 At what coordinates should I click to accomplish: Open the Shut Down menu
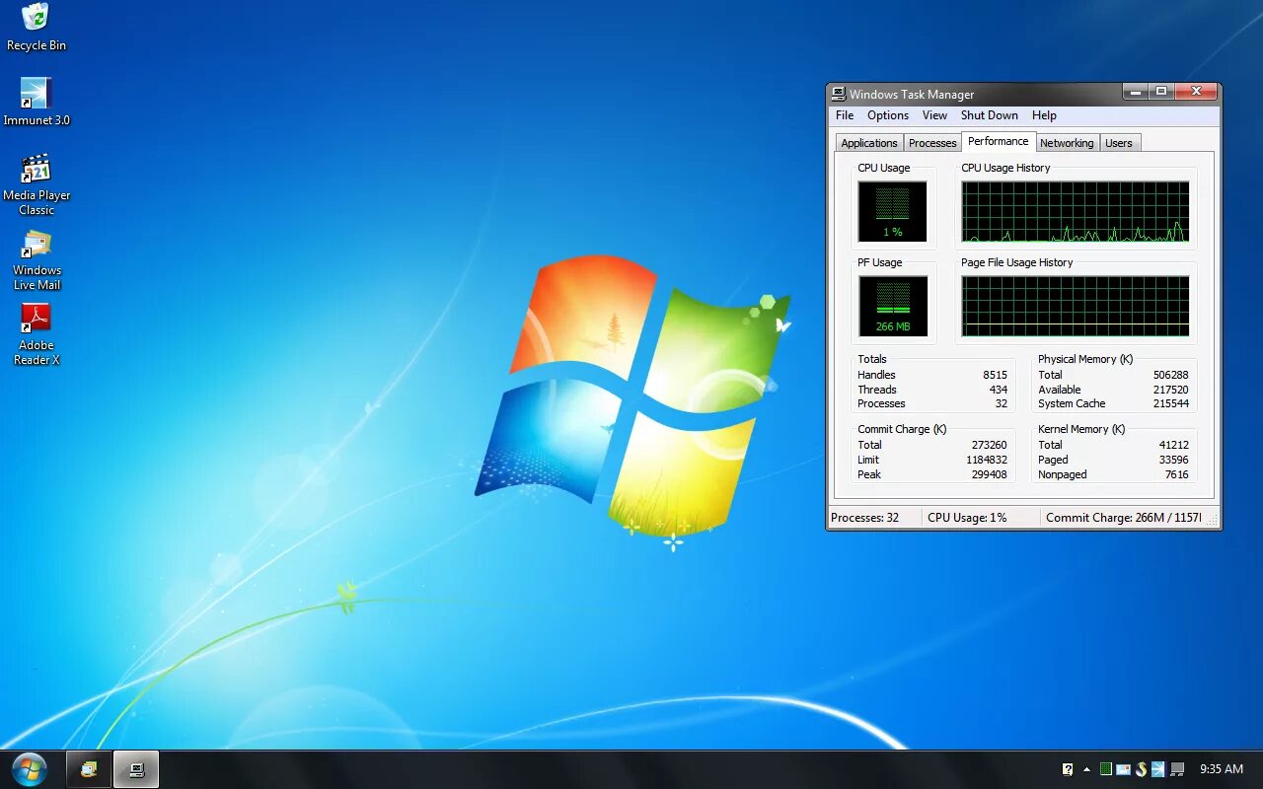990,115
